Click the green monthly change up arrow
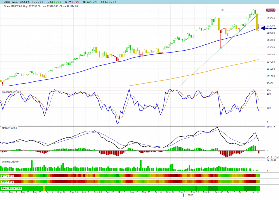The width and height of the screenshot is (279, 200). [x=88, y=2]
